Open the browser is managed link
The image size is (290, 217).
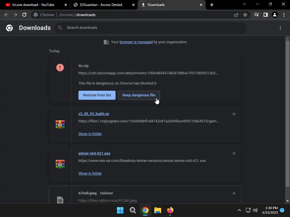coord(136,42)
